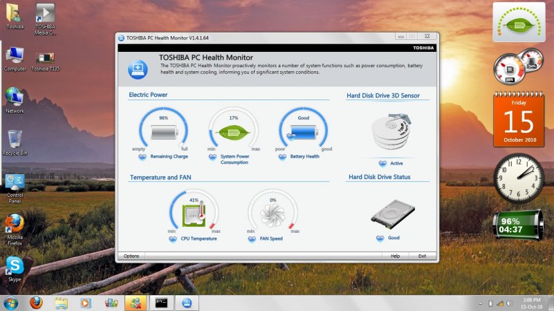The image size is (554, 311).
Task: Click the Battery Health blue battery gauge
Action: 303,133
